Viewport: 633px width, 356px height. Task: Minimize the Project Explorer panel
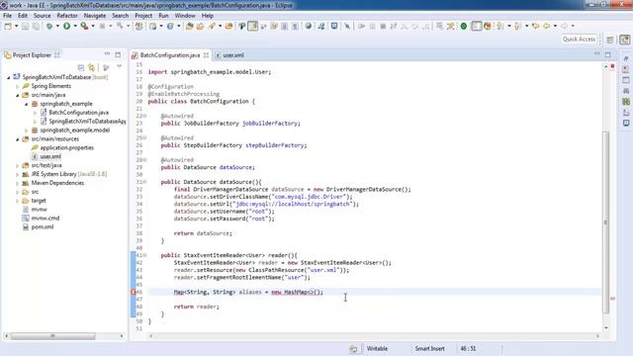(x=107, y=54)
